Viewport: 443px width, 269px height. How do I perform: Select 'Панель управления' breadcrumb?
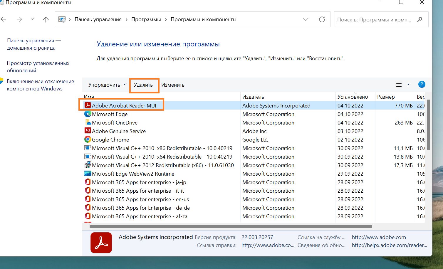98,19
